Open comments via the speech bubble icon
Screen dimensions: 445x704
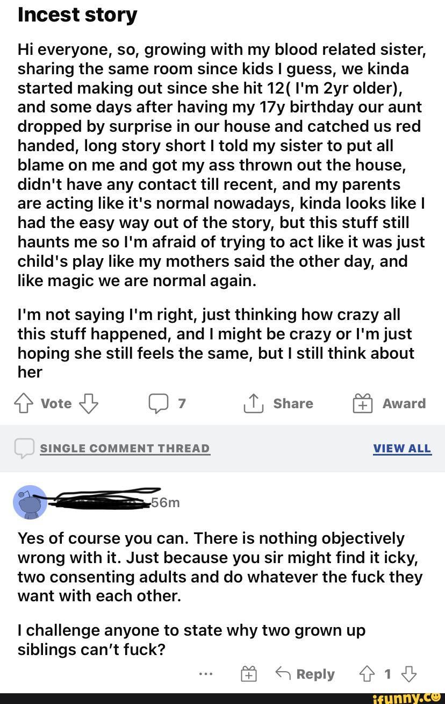pyautogui.click(x=159, y=404)
